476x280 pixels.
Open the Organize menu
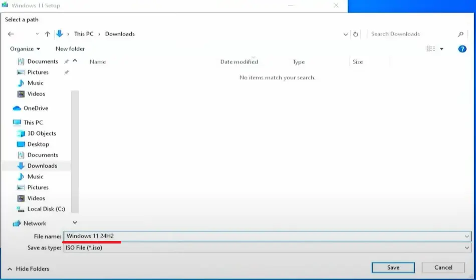coord(25,49)
